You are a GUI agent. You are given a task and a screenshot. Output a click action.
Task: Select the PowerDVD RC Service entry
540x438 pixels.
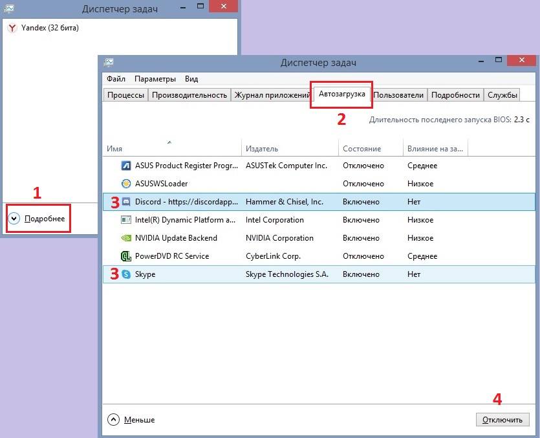[172, 256]
